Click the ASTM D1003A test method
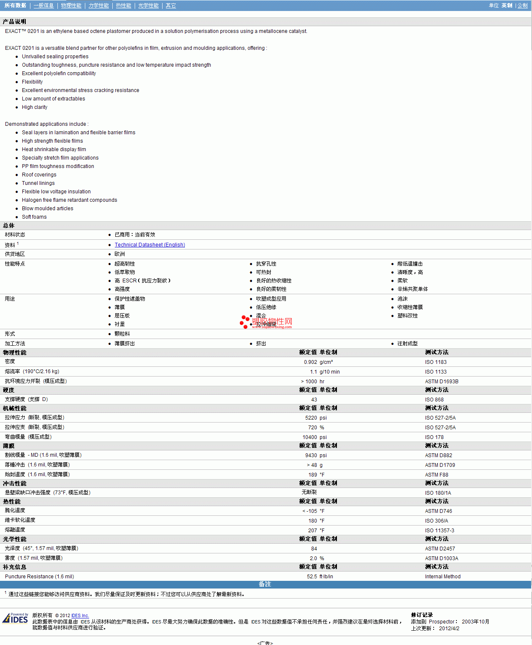Viewport: 532px width, 645px height. [442, 558]
